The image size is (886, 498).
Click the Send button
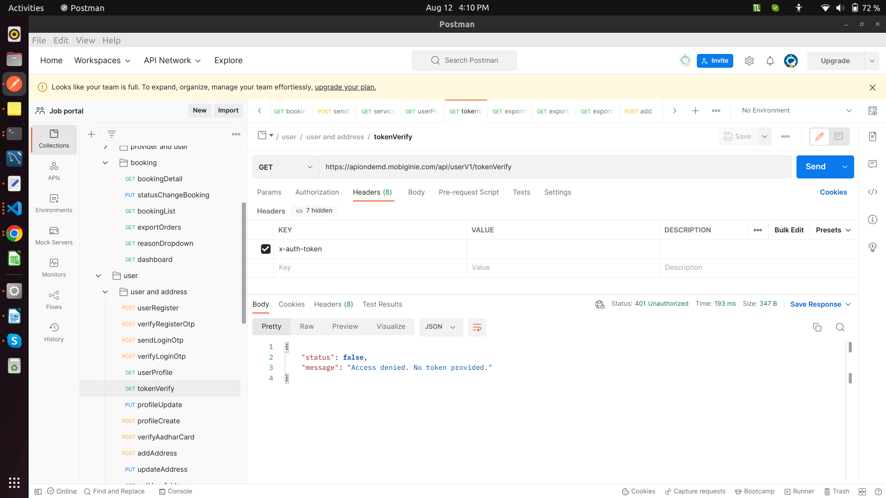[815, 167]
